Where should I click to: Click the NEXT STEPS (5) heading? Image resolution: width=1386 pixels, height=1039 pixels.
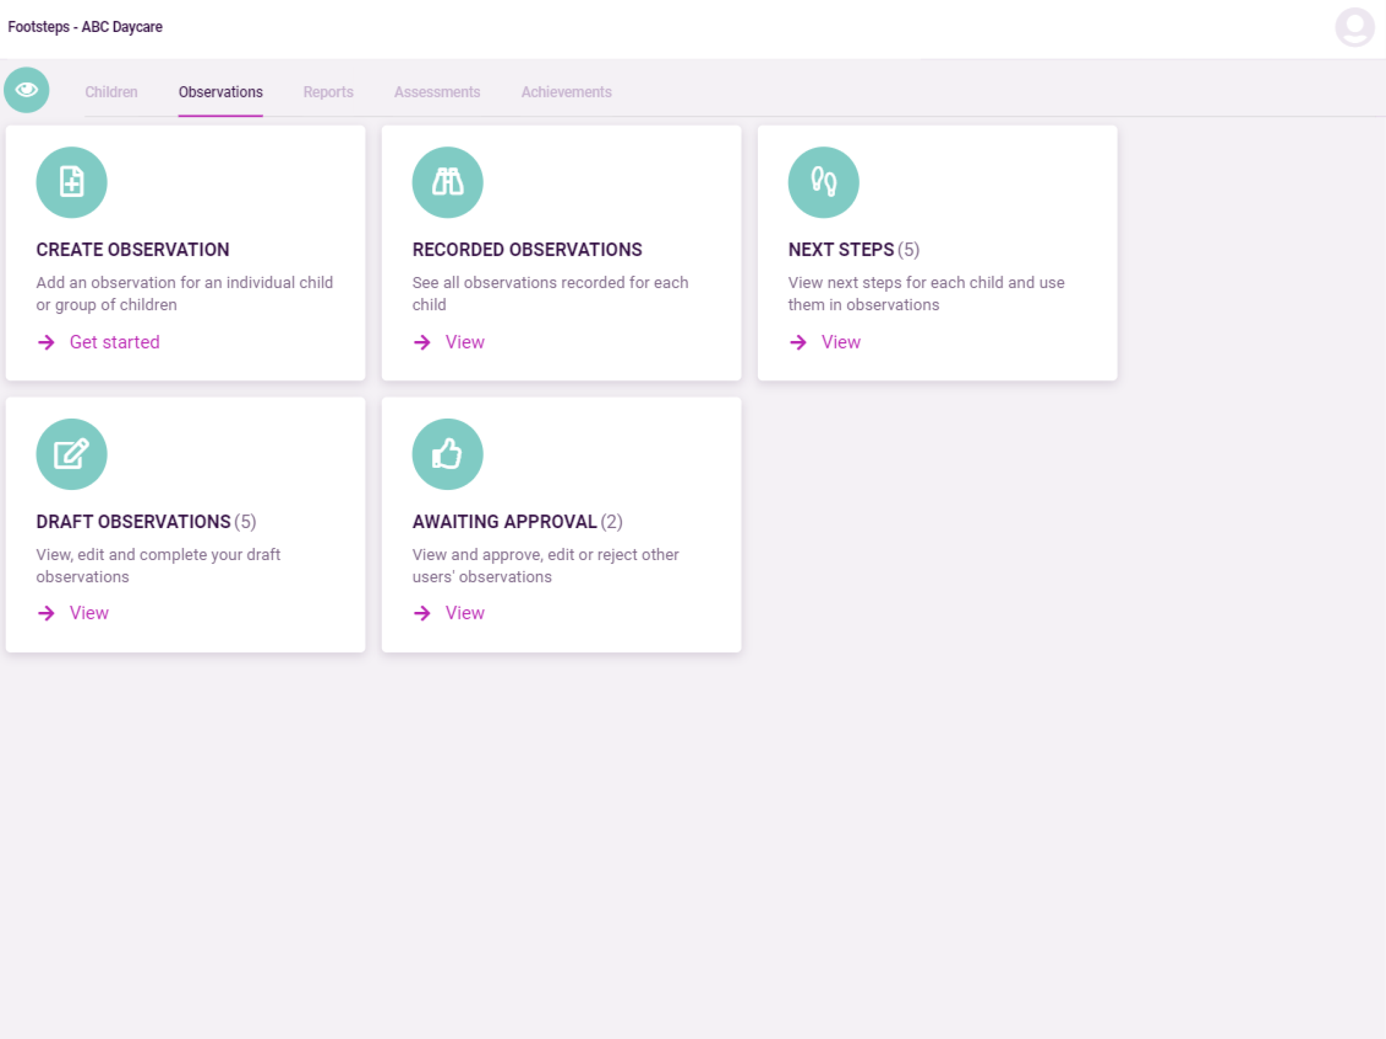[x=853, y=250]
